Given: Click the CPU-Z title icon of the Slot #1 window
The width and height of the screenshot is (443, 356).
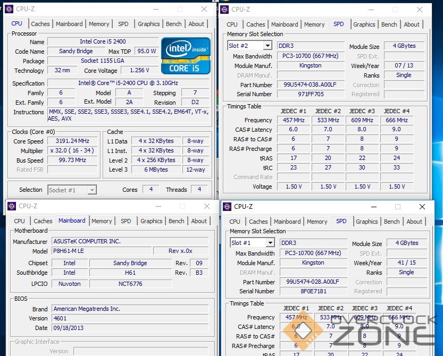Looking at the screenshot, I should (227, 207).
